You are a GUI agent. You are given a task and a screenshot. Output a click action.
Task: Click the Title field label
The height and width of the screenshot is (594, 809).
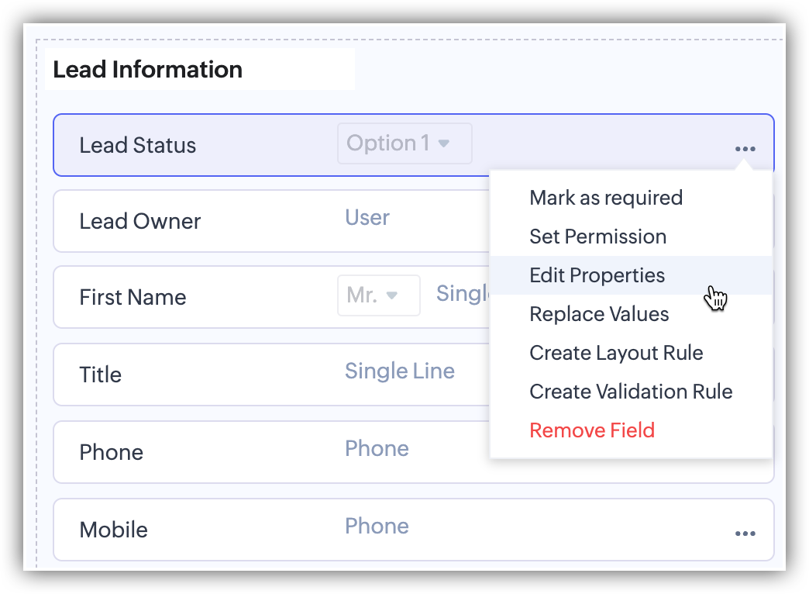[100, 375]
